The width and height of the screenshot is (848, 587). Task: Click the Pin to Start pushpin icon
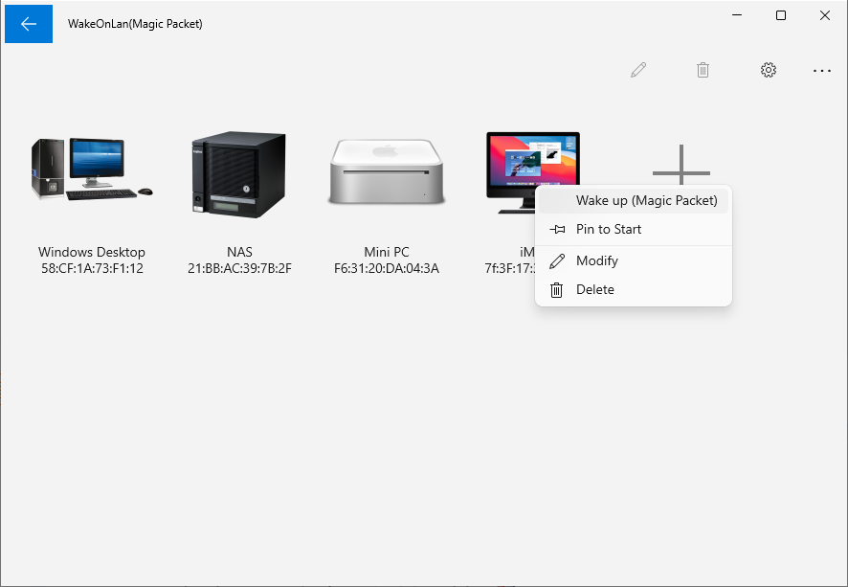(557, 229)
